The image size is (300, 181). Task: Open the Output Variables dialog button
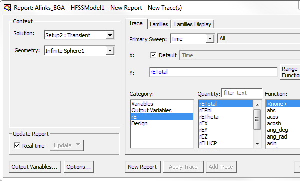click(35, 167)
